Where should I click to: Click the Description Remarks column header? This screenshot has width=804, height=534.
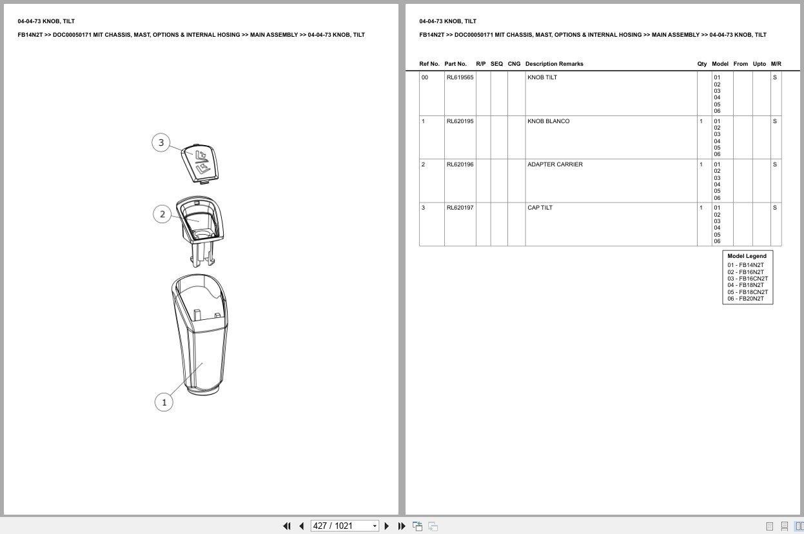[554, 64]
